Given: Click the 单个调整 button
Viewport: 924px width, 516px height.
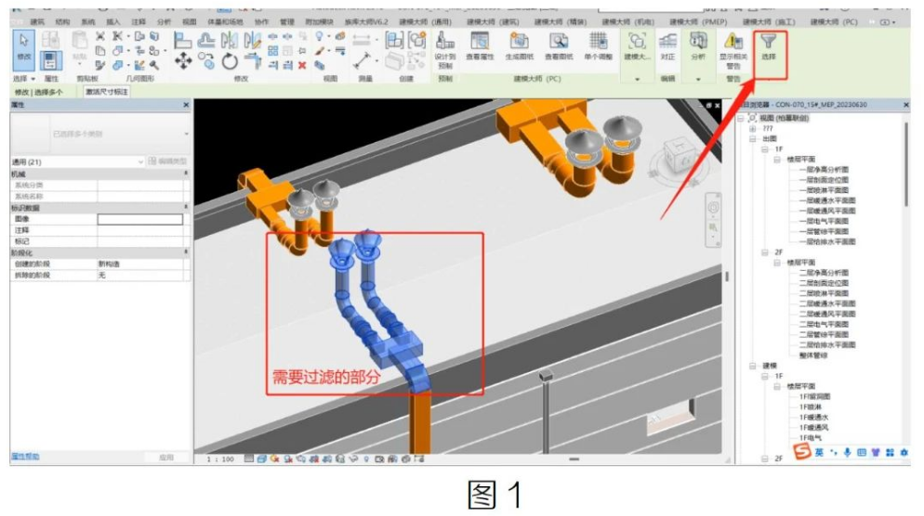Looking at the screenshot, I should coord(598,46).
